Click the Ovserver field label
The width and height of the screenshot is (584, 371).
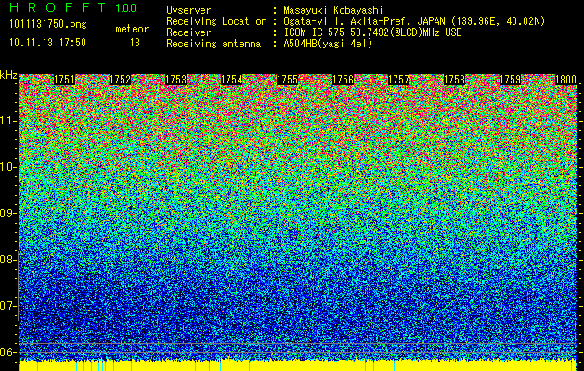tap(188, 10)
